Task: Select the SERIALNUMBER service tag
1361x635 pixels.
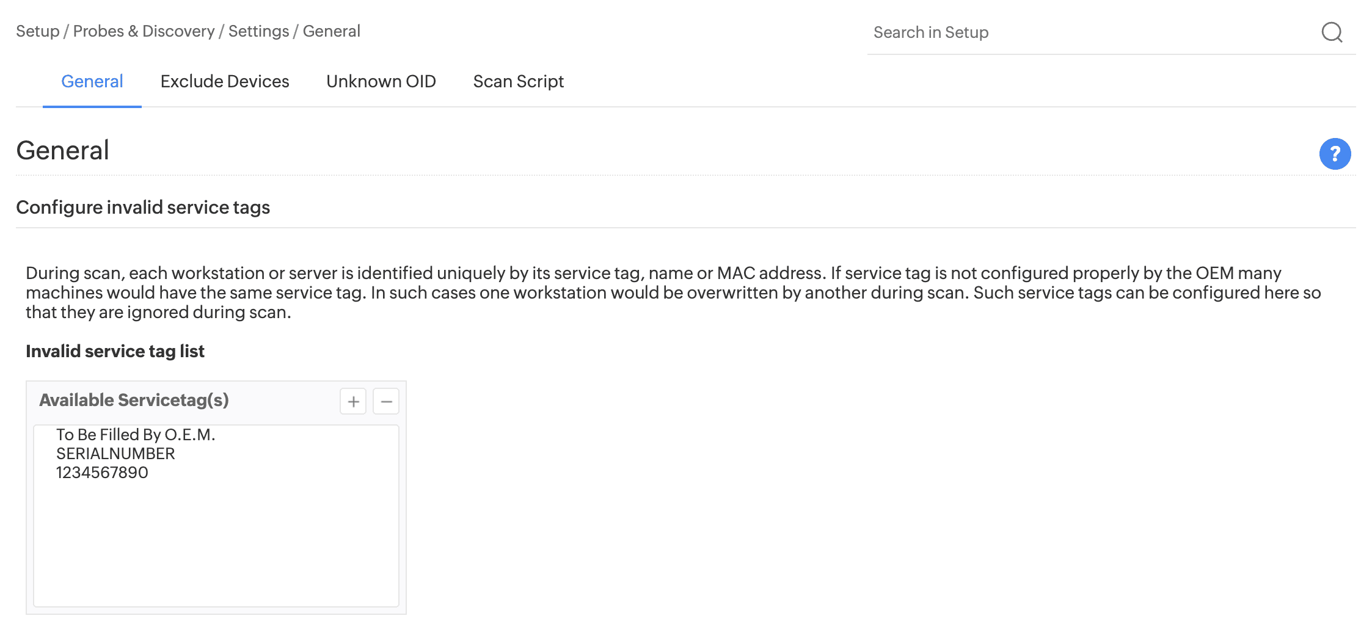Action: coord(115,454)
